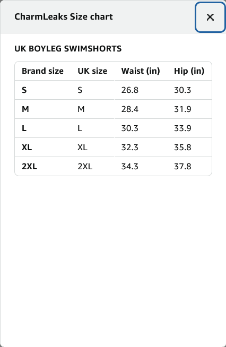This screenshot has width=226, height=347.
Task: Click the 35.8 hip measurement
Action: 182,147
